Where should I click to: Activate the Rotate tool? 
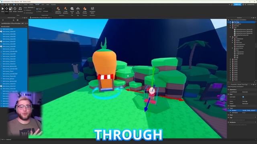click(15, 10)
